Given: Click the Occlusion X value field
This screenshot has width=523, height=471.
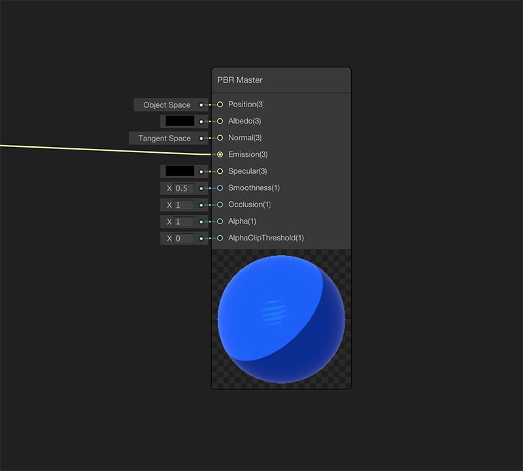Looking at the screenshot, I should point(184,205).
